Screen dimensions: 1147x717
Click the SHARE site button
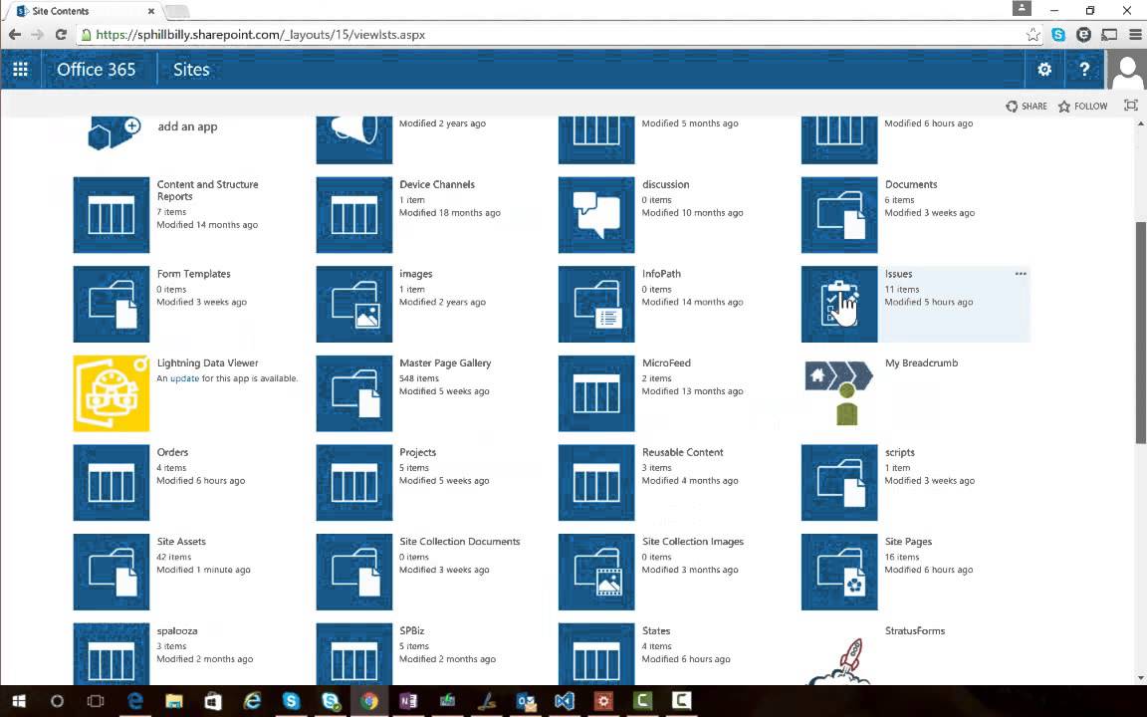click(1027, 107)
